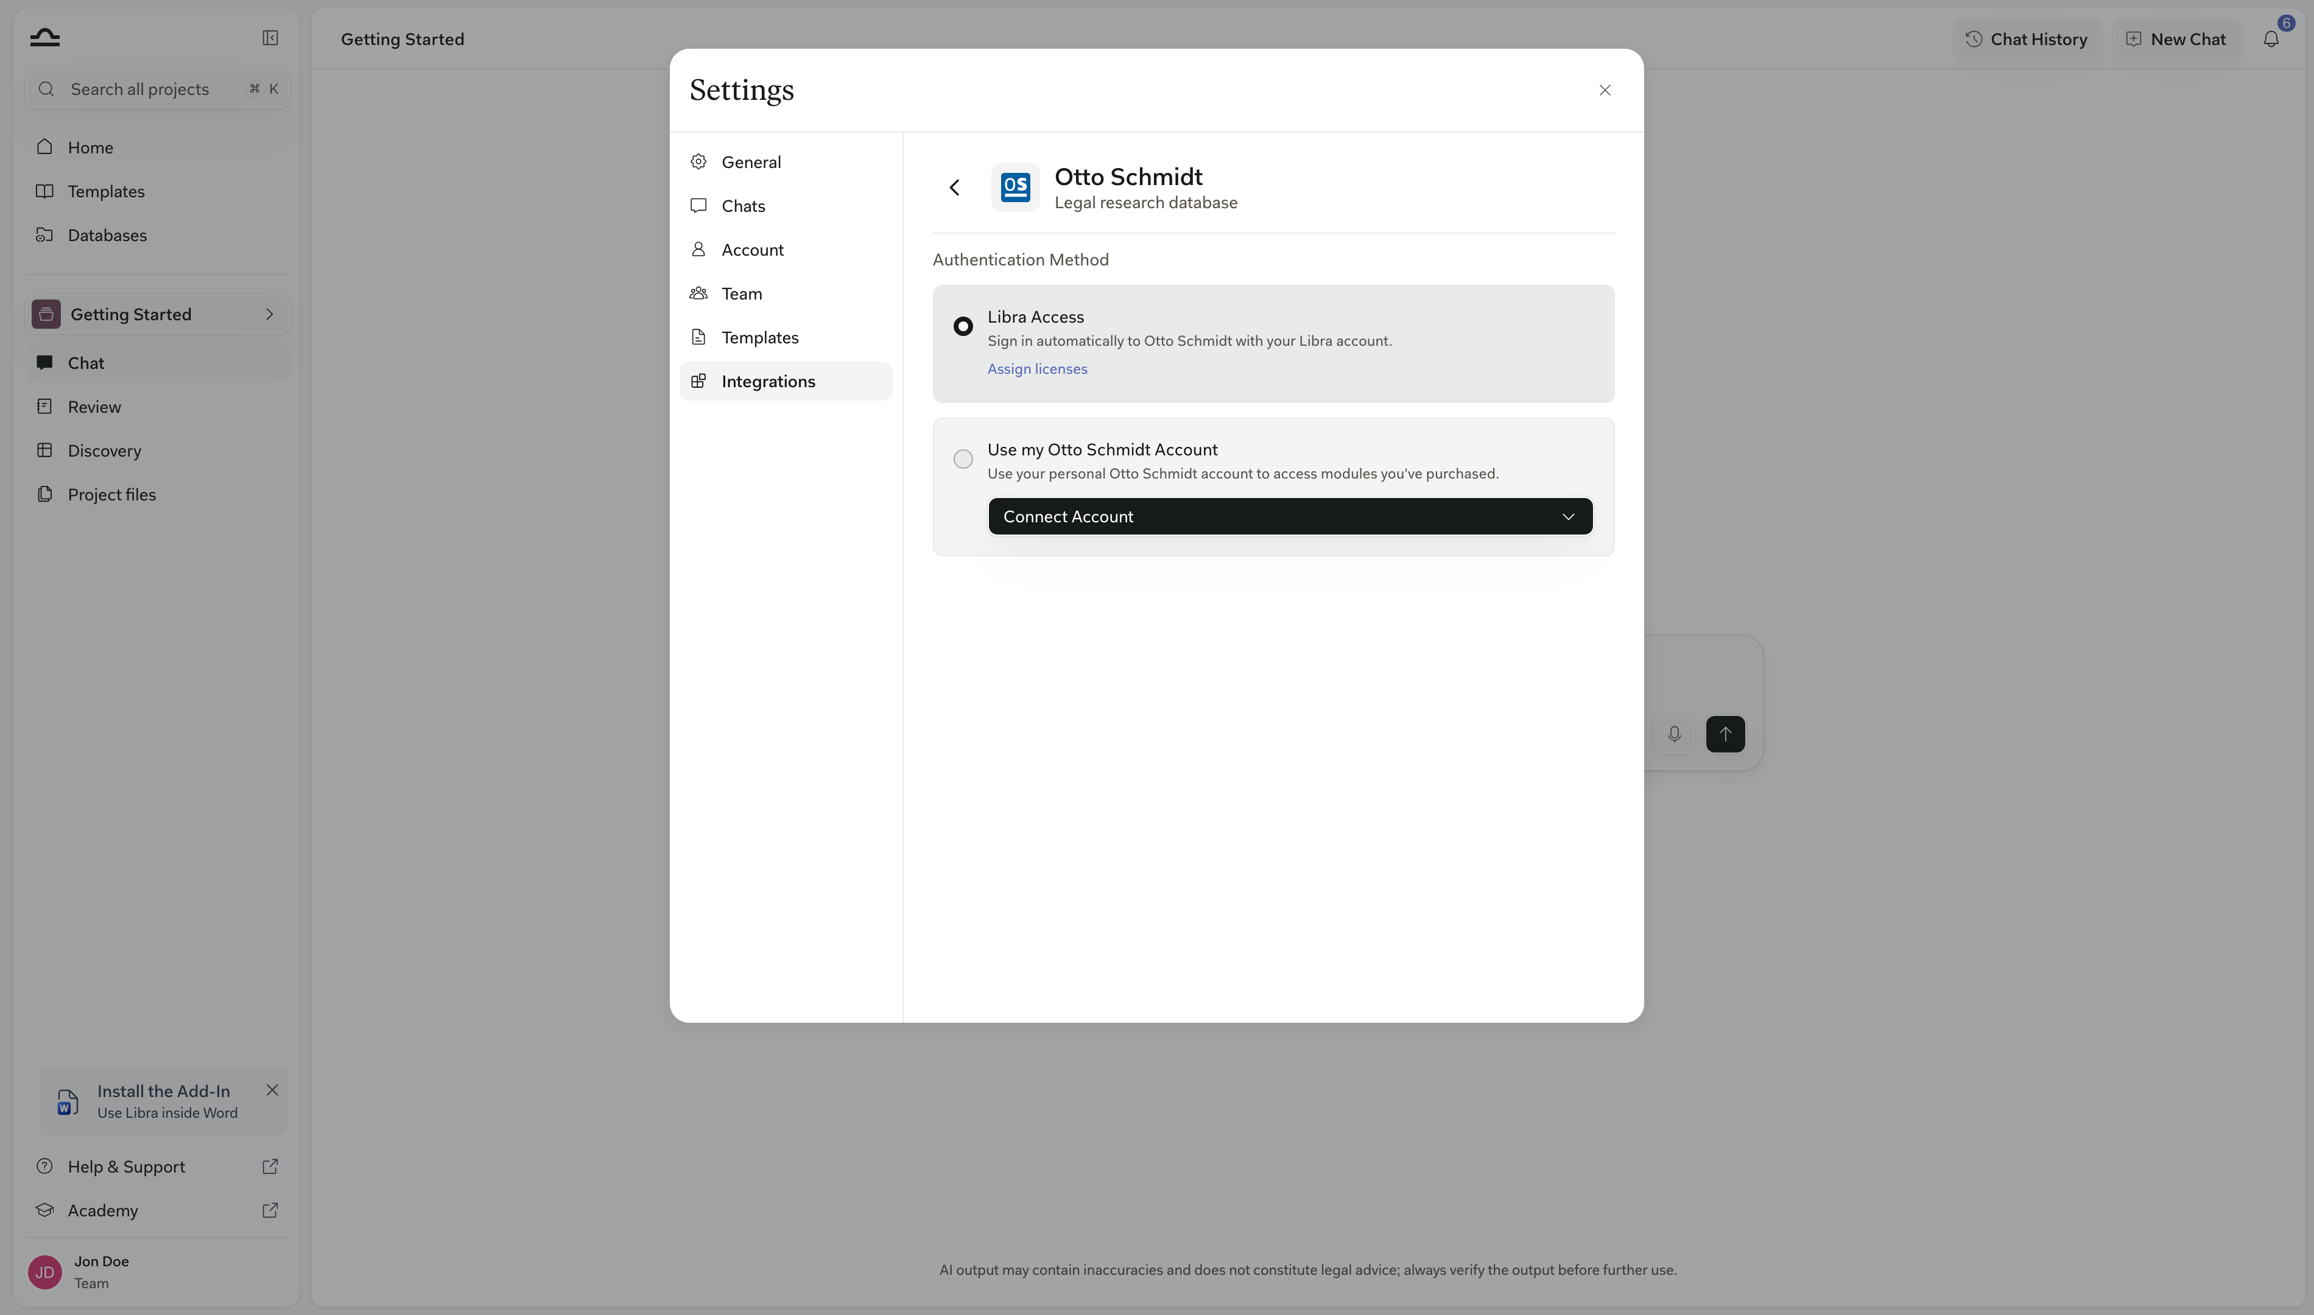Click the Otto Schmidt OS logo
2314x1315 pixels.
click(1015, 187)
